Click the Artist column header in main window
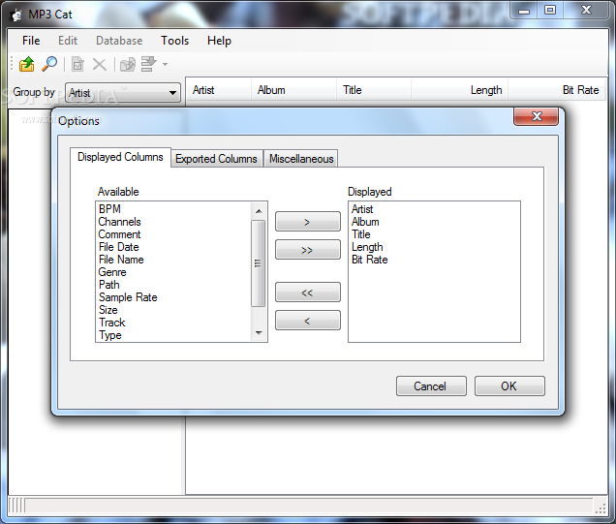This screenshot has width=616, height=524. click(x=219, y=90)
